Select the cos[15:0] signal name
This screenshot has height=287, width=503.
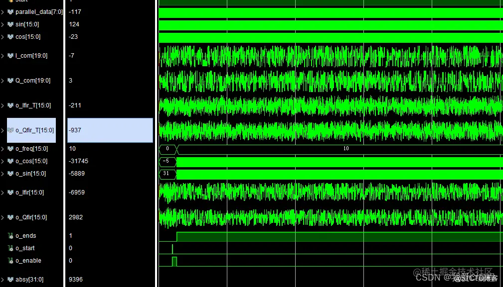tap(28, 37)
